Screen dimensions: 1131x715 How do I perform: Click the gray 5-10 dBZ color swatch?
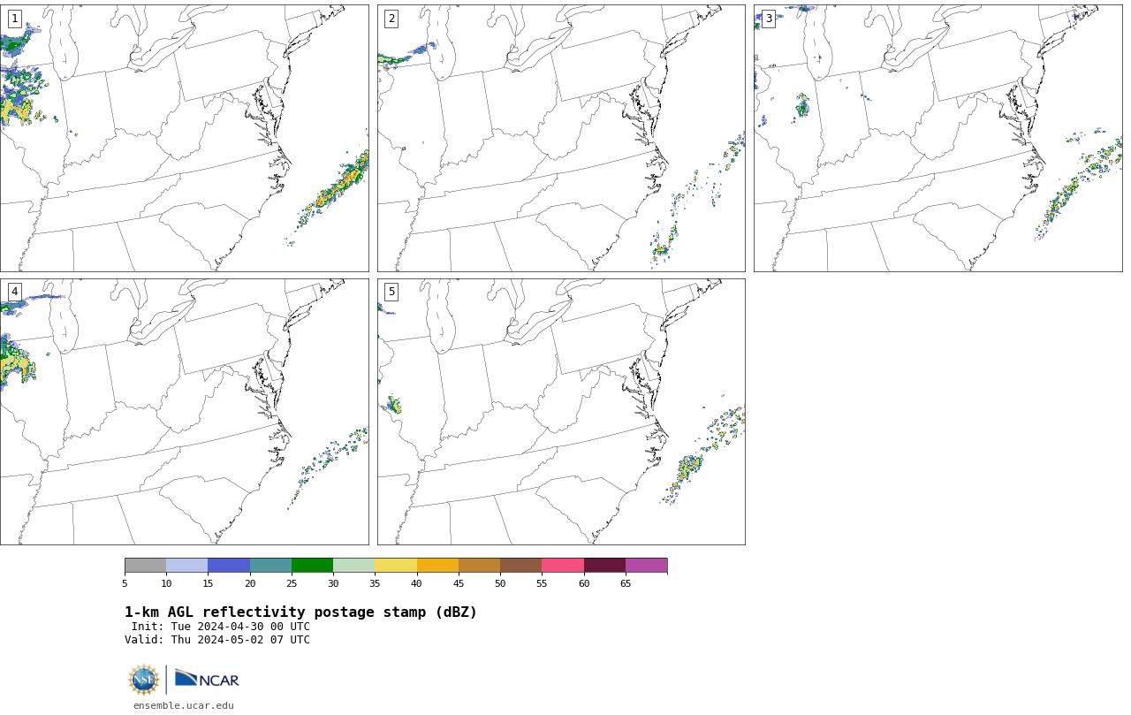[x=145, y=566]
